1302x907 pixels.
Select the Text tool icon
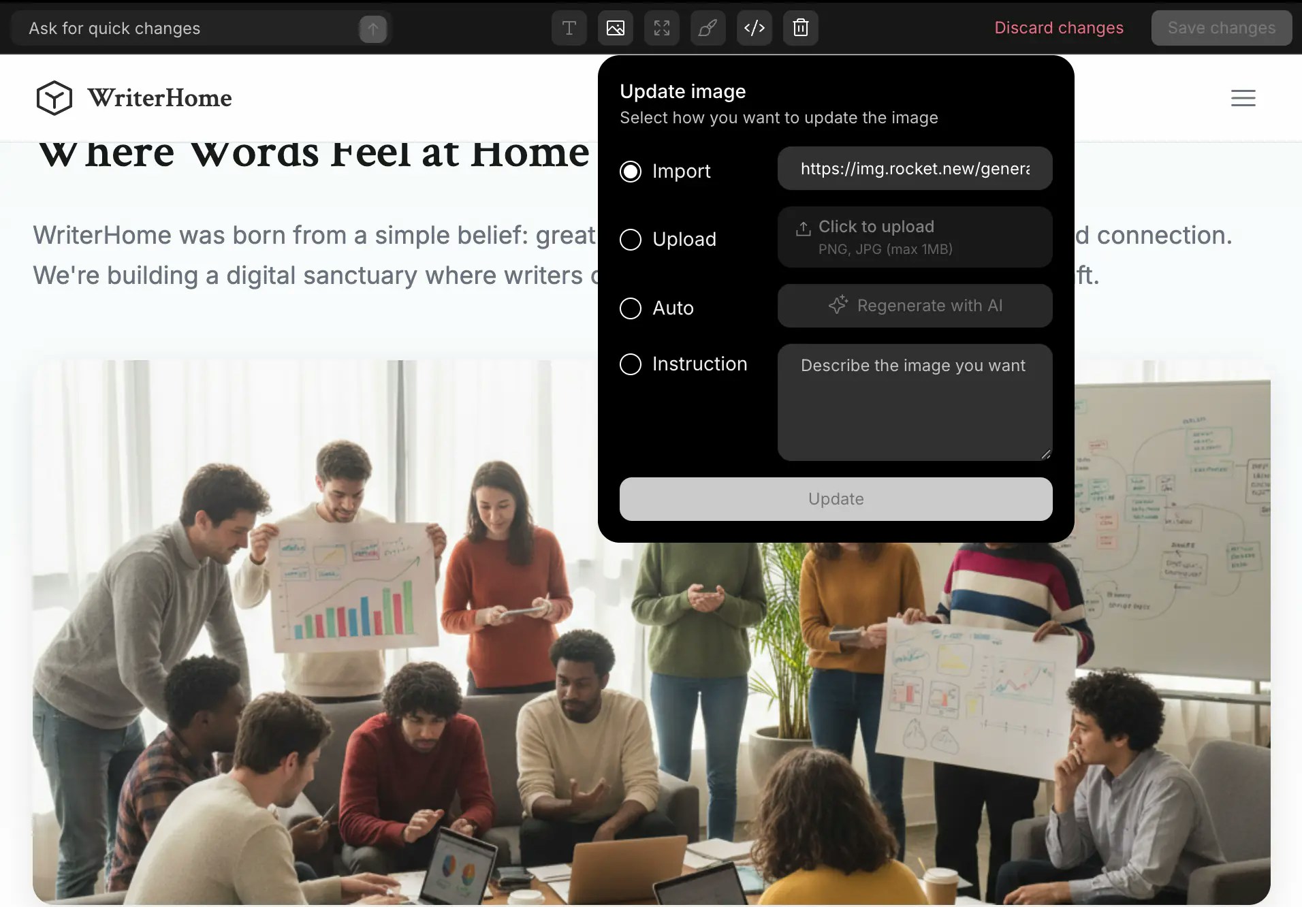click(568, 28)
